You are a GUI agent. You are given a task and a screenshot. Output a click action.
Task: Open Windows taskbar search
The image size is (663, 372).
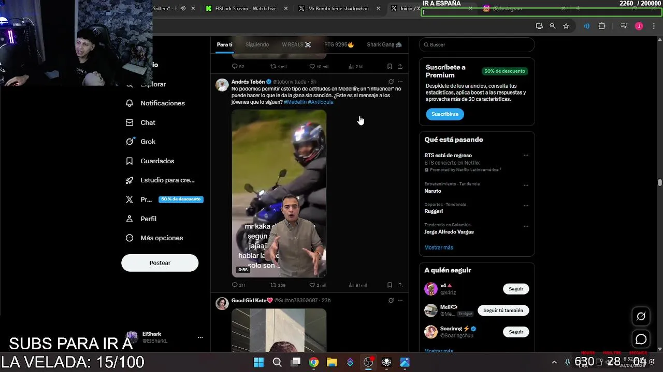[x=277, y=362]
